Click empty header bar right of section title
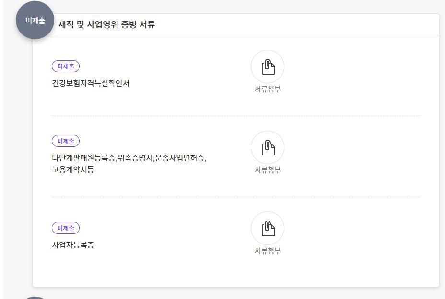 coord(297,25)
